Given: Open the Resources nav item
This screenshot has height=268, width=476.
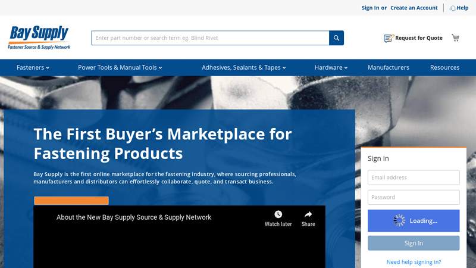Looking at the screenshot, I should click(x=444, y=67).
